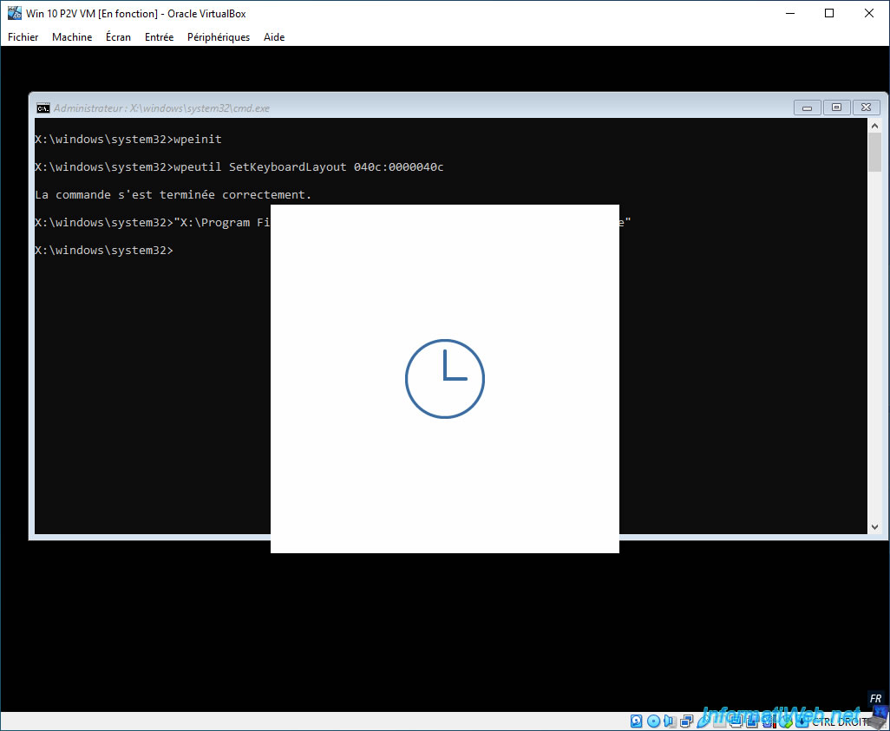Open the Fichier menu
The height and width of the screenshot is (731, 890).
point(23,37)
